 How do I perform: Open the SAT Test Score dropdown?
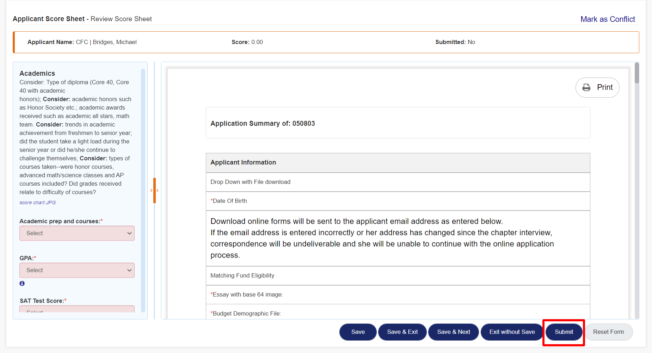click(77, 309)
